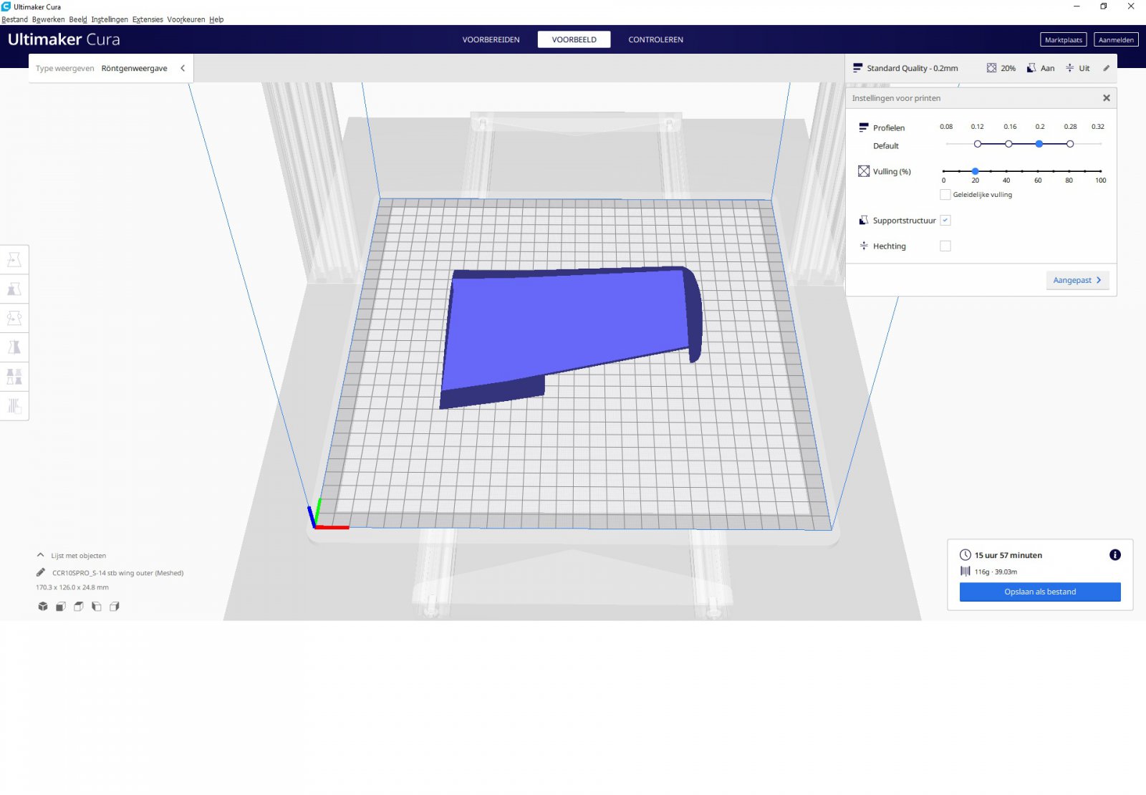Viewport: 1146px width, 795px height.
Task: Select the Rotate tool in left toolbar
Action: click(14, 318)
